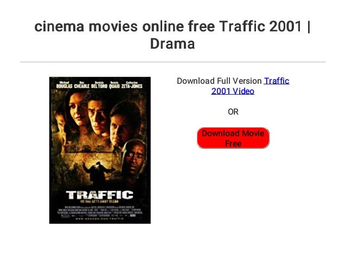Click the DOUGLAS name atop the poster
This screenshot has height=259, width=346.
click(x=64, y=85)
